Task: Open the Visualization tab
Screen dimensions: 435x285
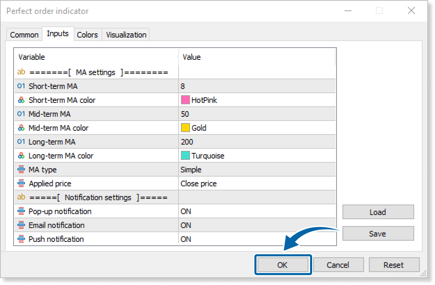Action: [126, 35]
